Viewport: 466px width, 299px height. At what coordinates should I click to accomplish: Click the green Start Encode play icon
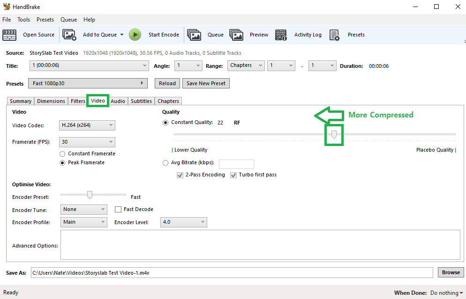[135, 35]
